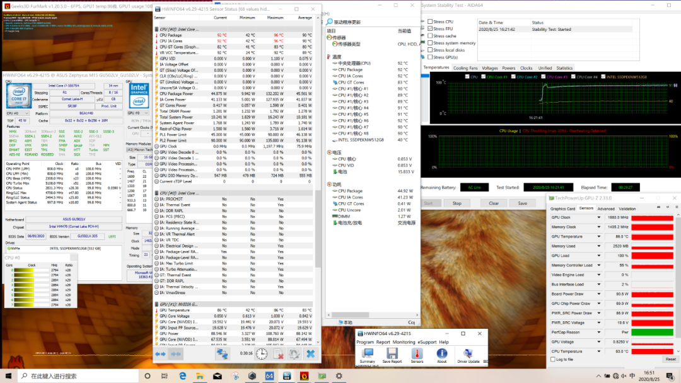Click the Reset button in GPU-Z

[x=670, y=359]
